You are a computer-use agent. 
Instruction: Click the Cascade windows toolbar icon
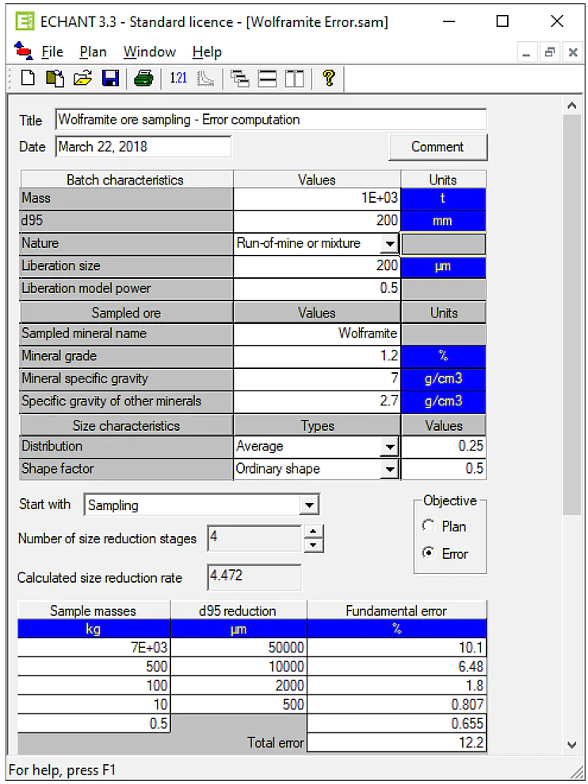tap(239, 78)
